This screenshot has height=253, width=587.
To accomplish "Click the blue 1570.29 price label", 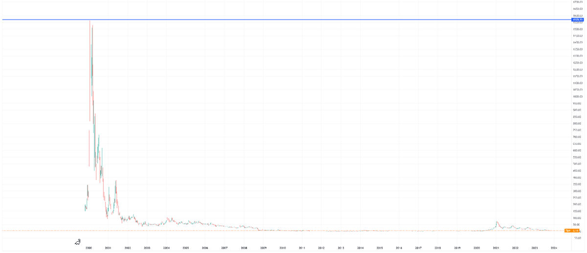I will tap(577, 20).
